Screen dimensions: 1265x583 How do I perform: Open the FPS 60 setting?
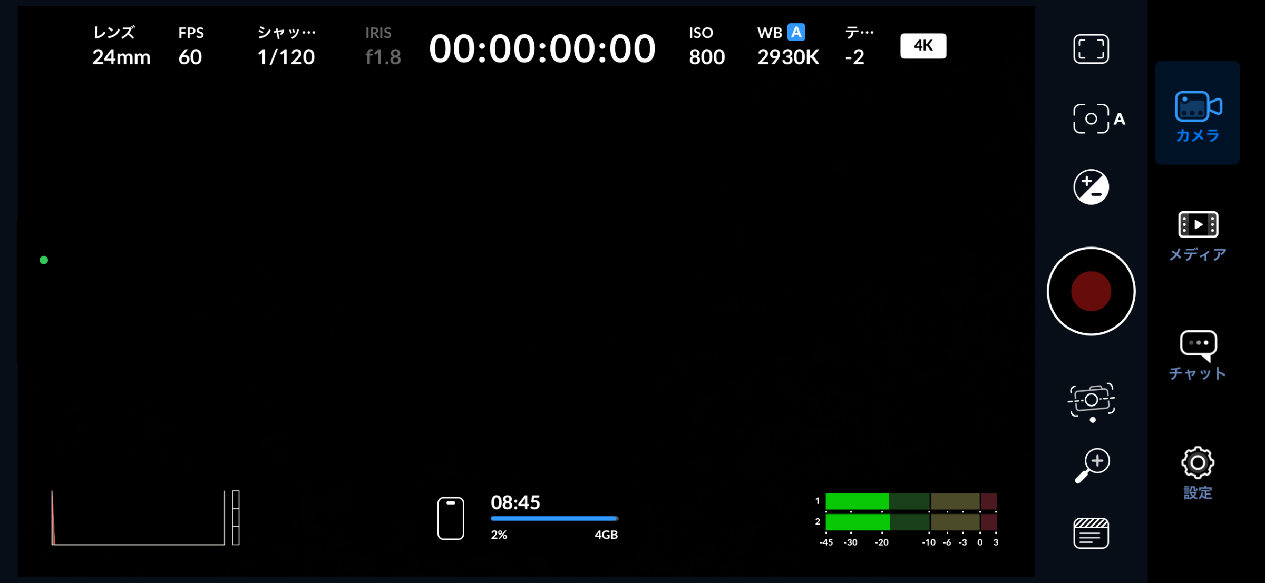pyautogui.click(x=190, y=46)
